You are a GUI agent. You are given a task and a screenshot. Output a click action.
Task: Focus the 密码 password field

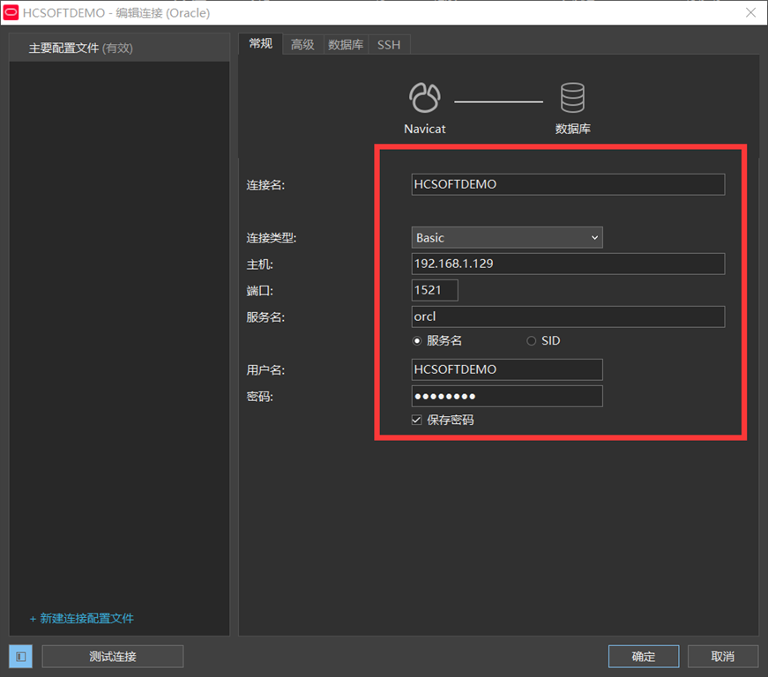click(507, 396)
